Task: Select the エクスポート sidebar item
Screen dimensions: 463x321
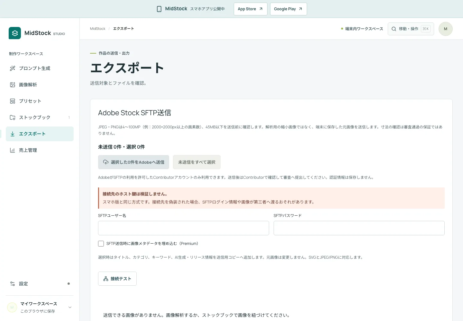Action: [x=40, y=134]
